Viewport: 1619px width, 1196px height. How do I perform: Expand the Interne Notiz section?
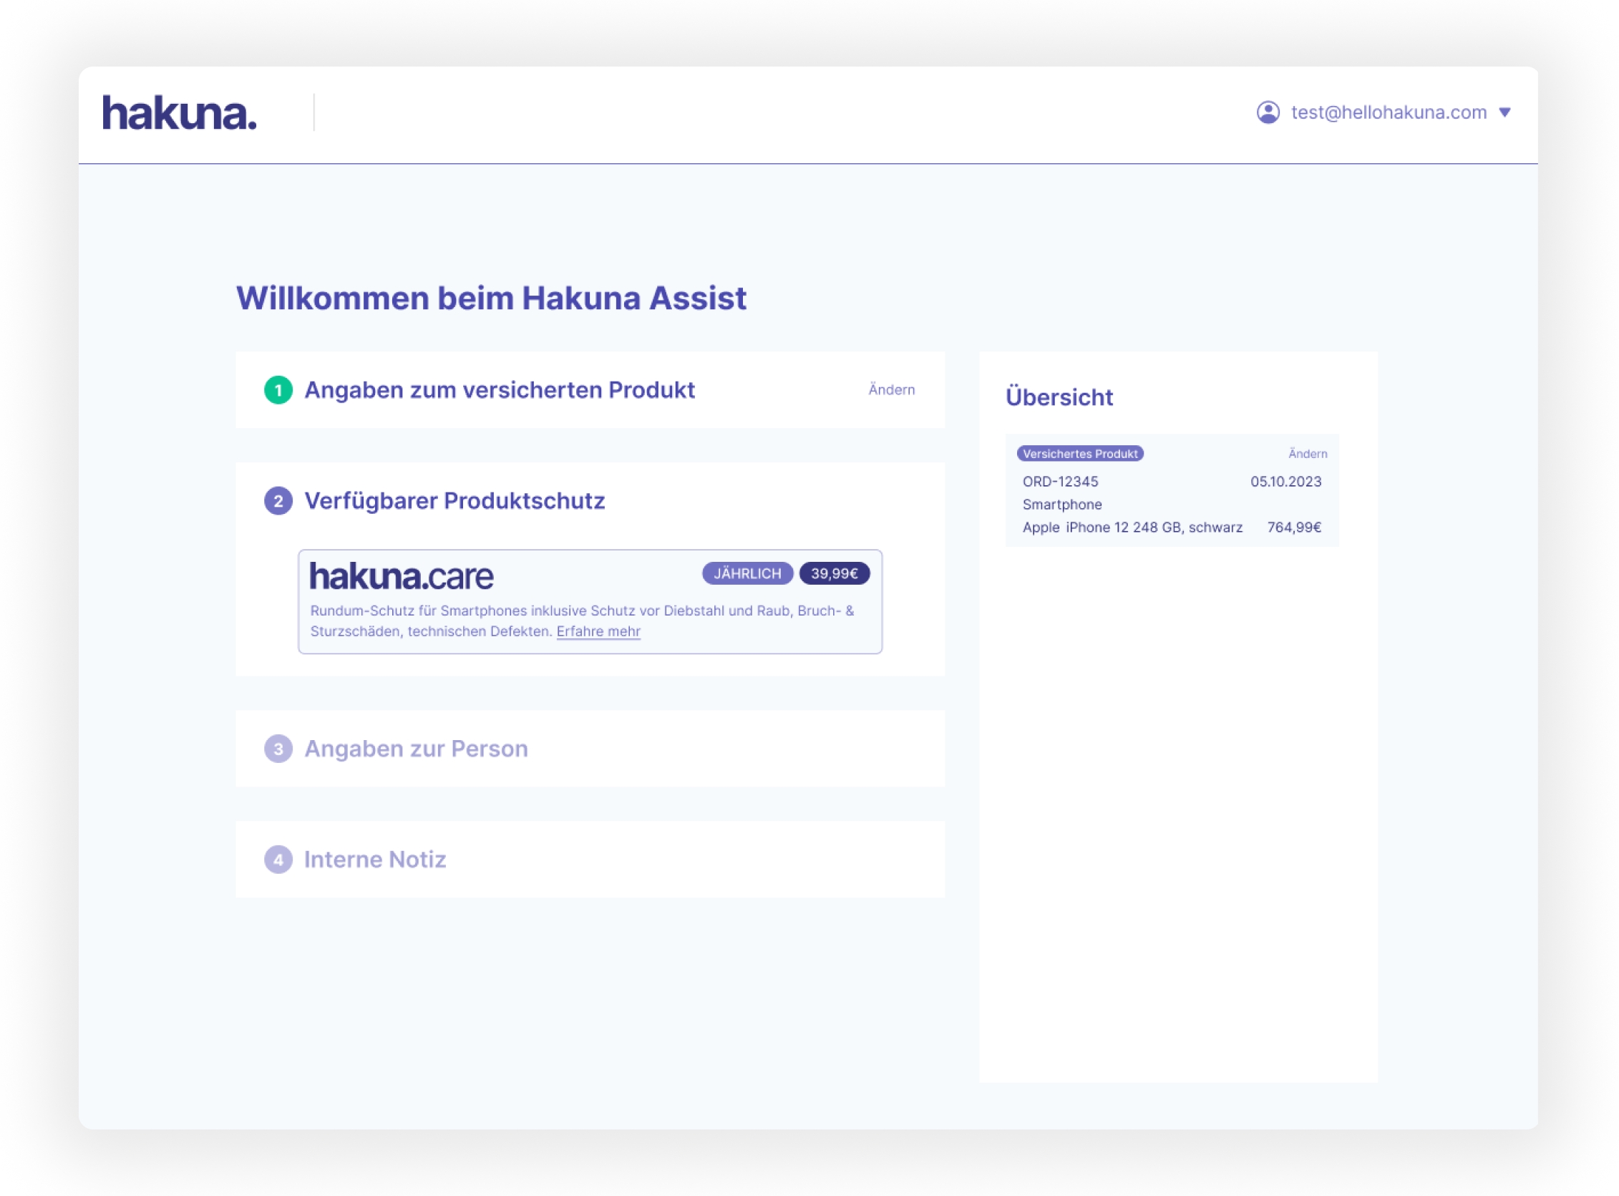pyautogui.click(x=375, y=860)
